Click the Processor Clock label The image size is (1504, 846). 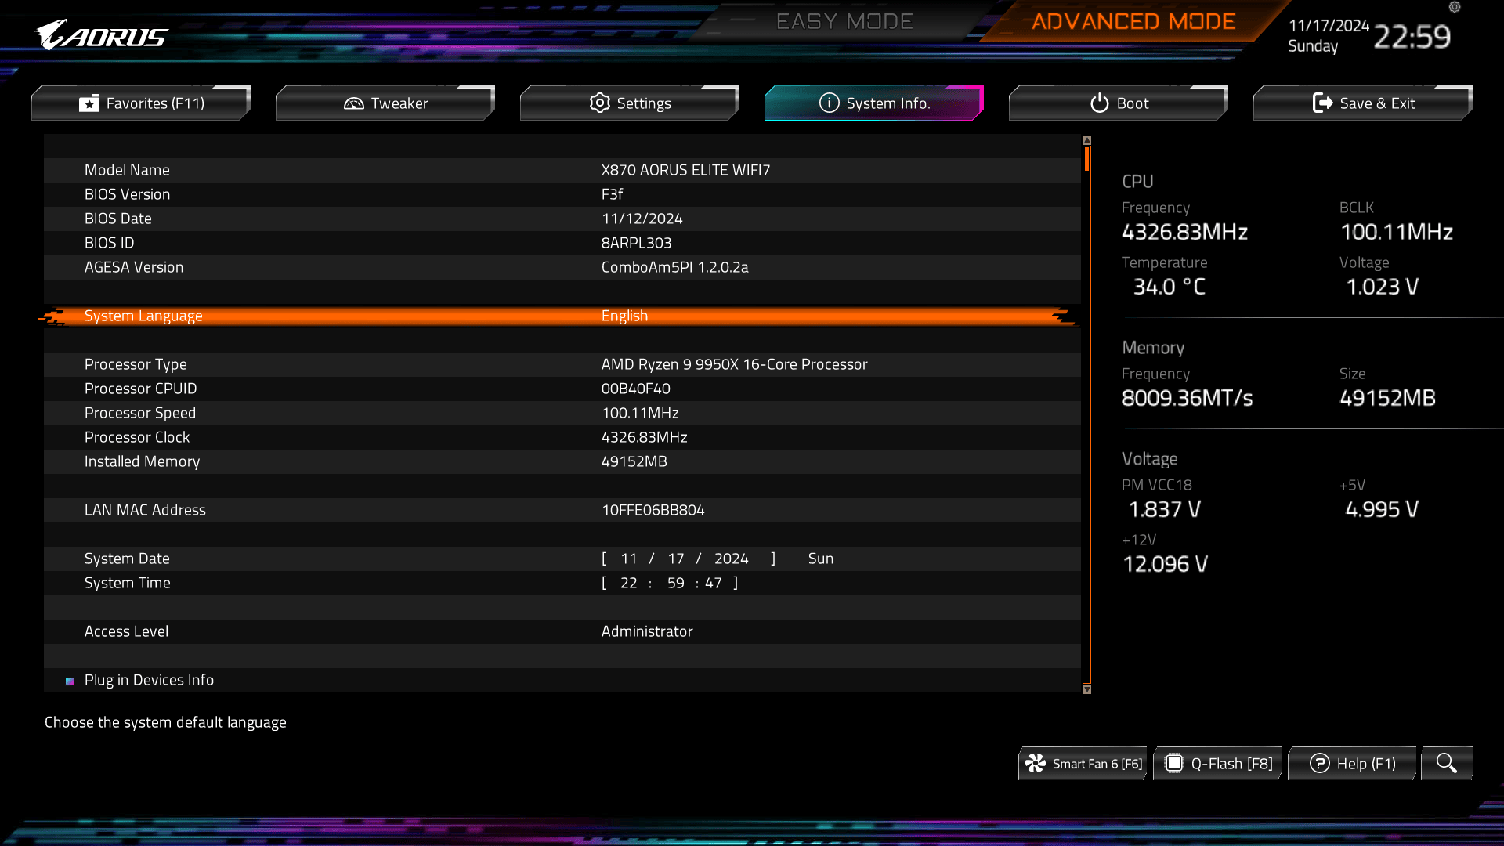click(x=137, y=437)
